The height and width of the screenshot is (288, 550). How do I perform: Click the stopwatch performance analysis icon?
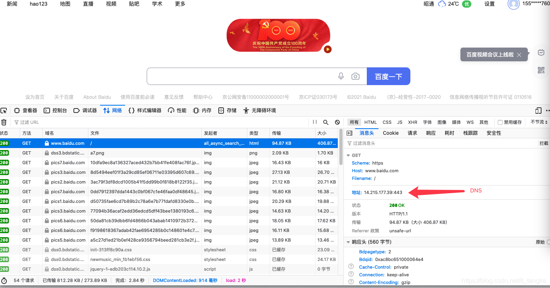tap(4, 280)
